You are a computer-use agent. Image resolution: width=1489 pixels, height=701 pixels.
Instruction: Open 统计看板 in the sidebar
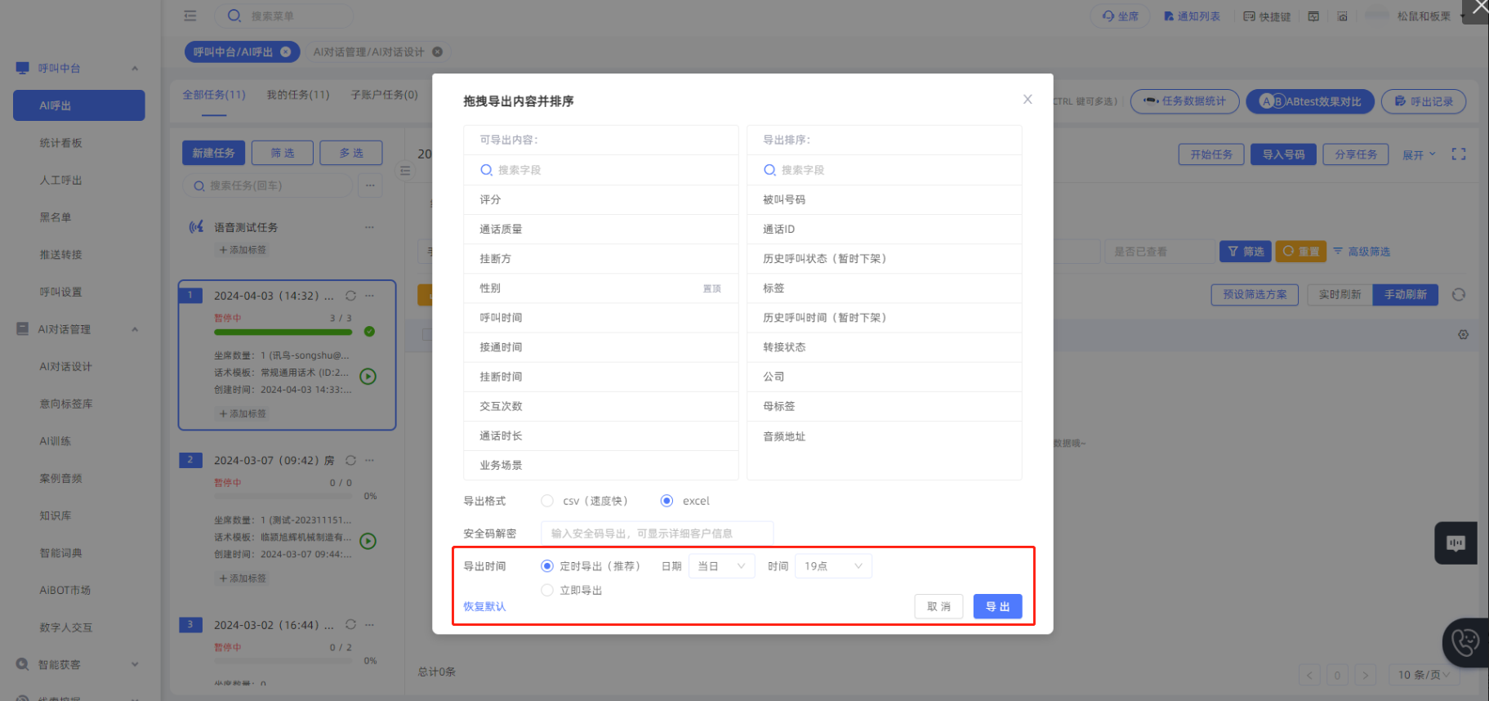[61, 143]
